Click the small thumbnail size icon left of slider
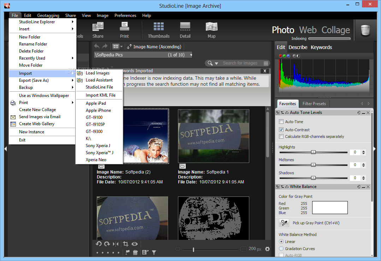The width and height of the screenshot is (381, 261). [x=178, y=249]
